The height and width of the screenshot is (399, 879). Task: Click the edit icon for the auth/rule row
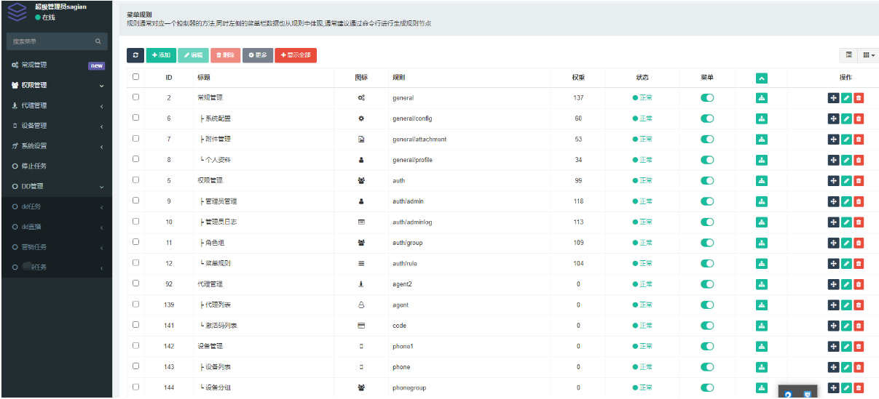click(846, 264)
